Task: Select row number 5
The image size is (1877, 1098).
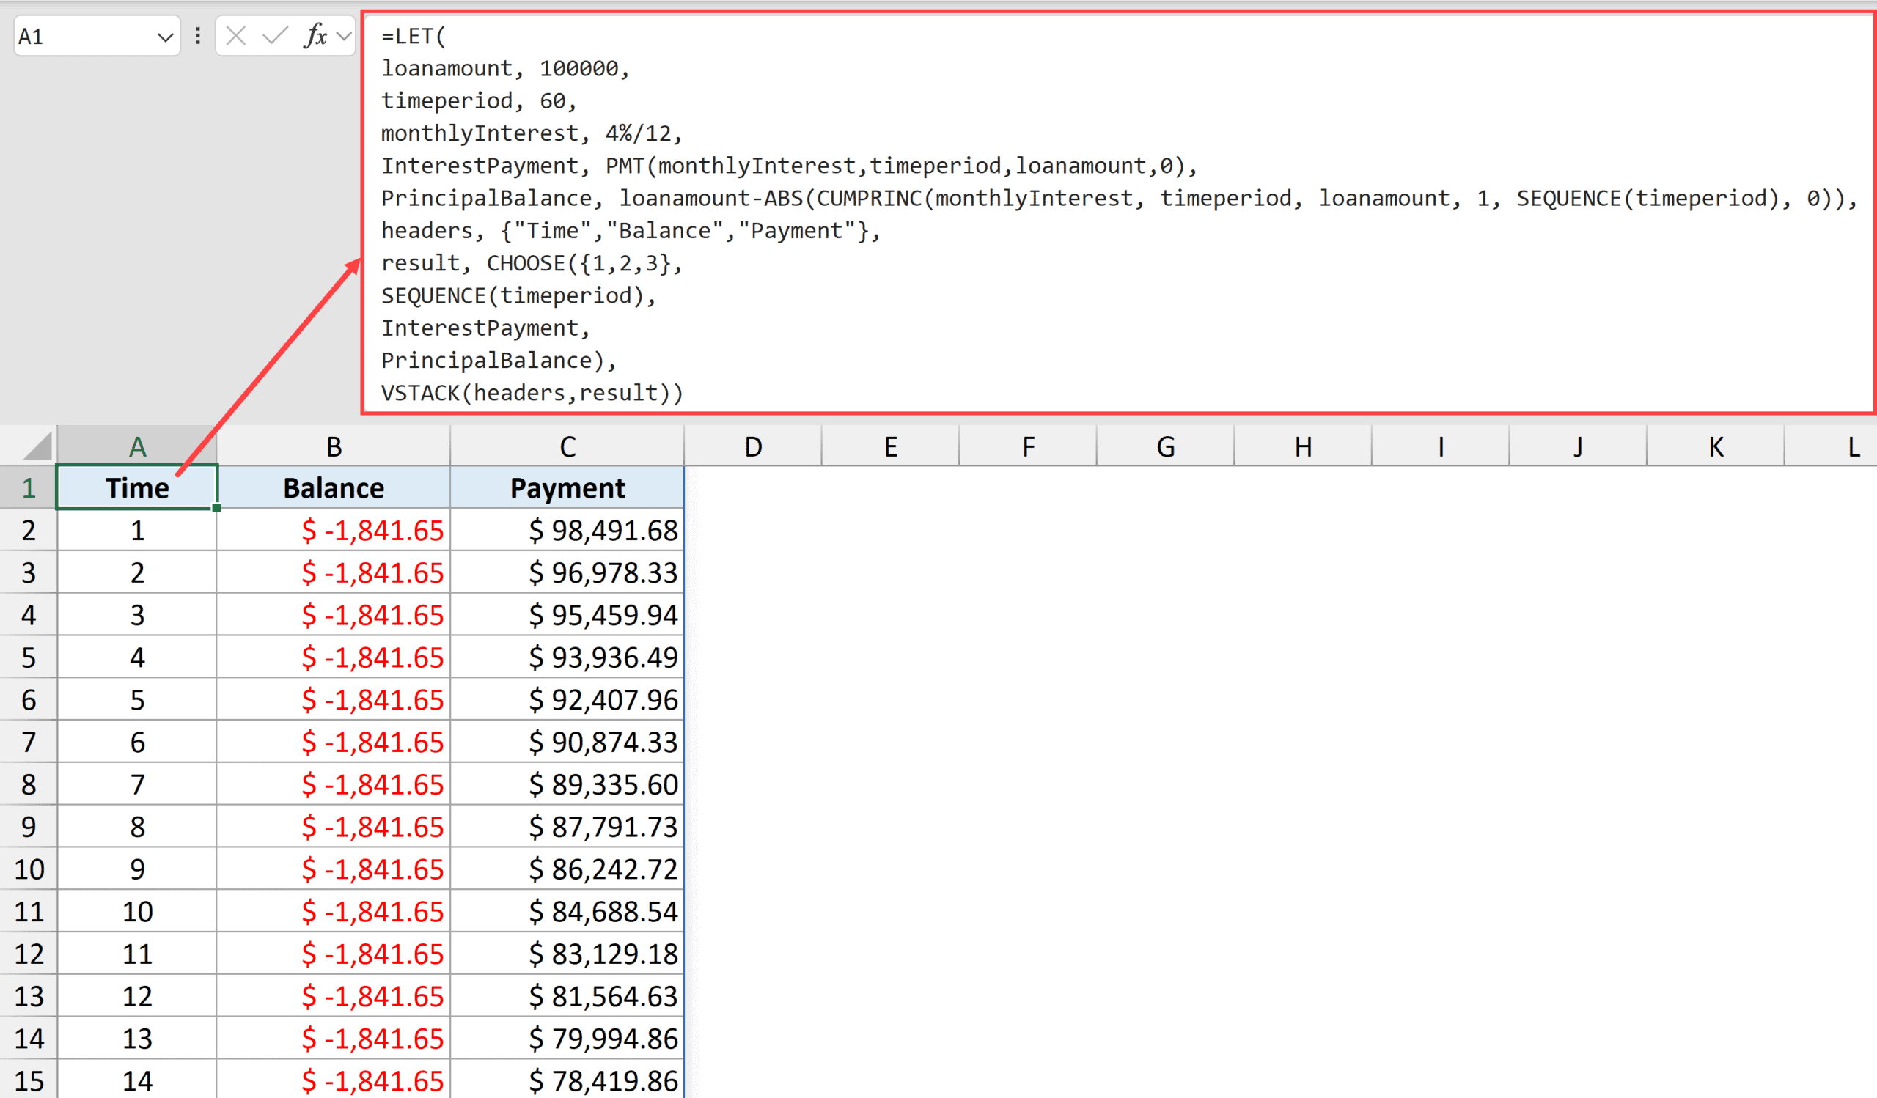Action: [x=29, y=657]
